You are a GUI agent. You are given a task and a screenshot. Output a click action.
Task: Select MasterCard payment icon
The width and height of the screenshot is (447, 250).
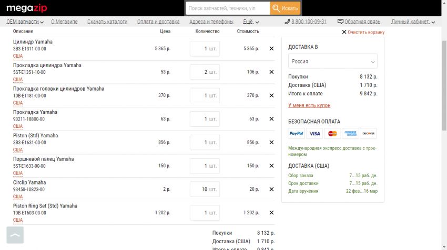(332, 134)
